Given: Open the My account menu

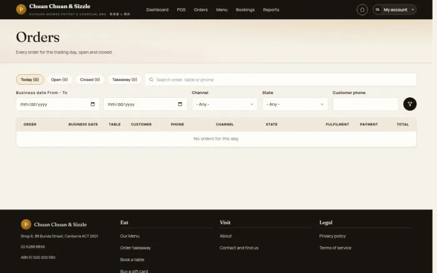Looking at the screenshot, I should tap(395, 10).
